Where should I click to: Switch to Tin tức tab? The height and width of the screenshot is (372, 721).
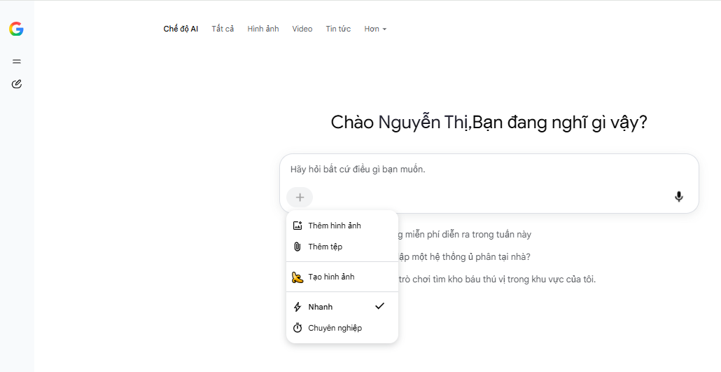coord(338,29)
